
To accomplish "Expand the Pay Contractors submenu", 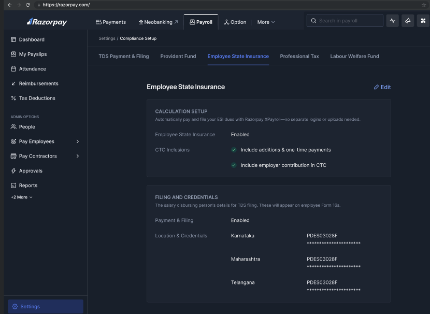I will (78, 156).
